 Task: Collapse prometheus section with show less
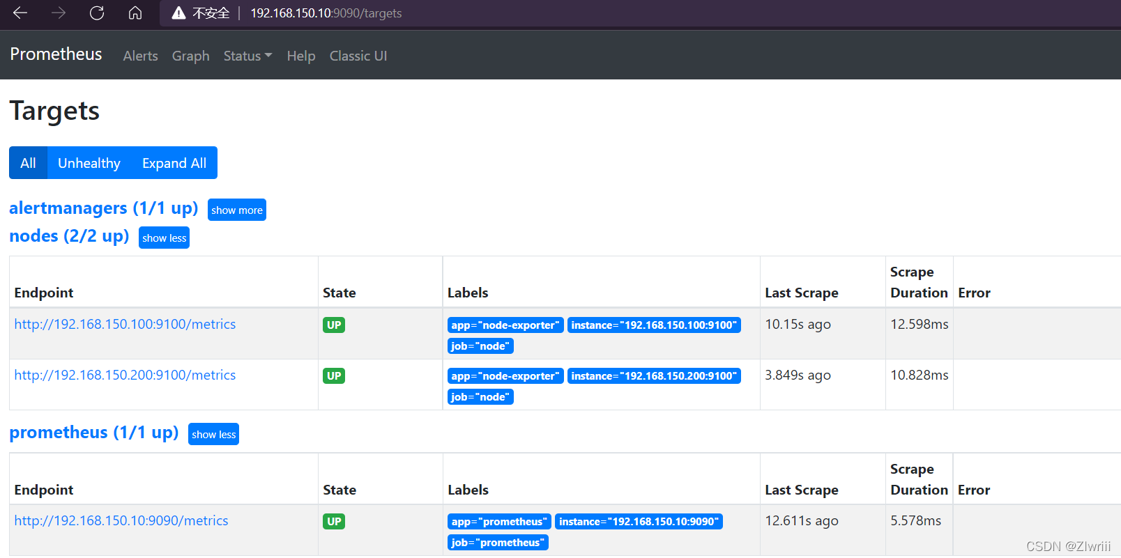[x=213, y=434]
